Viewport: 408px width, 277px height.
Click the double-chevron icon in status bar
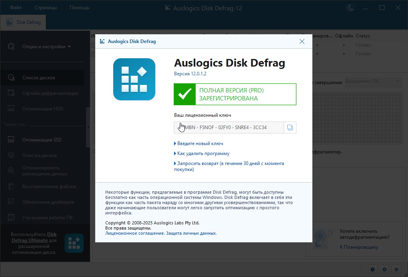click(396, 269)
